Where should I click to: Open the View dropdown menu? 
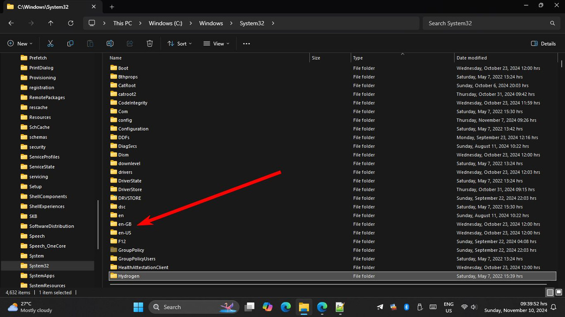216,44
